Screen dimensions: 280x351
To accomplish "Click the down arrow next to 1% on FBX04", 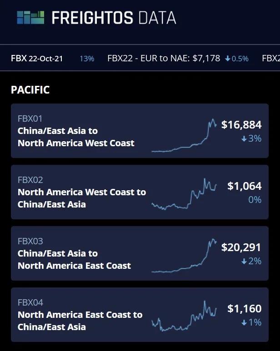I will pos(244,322).
